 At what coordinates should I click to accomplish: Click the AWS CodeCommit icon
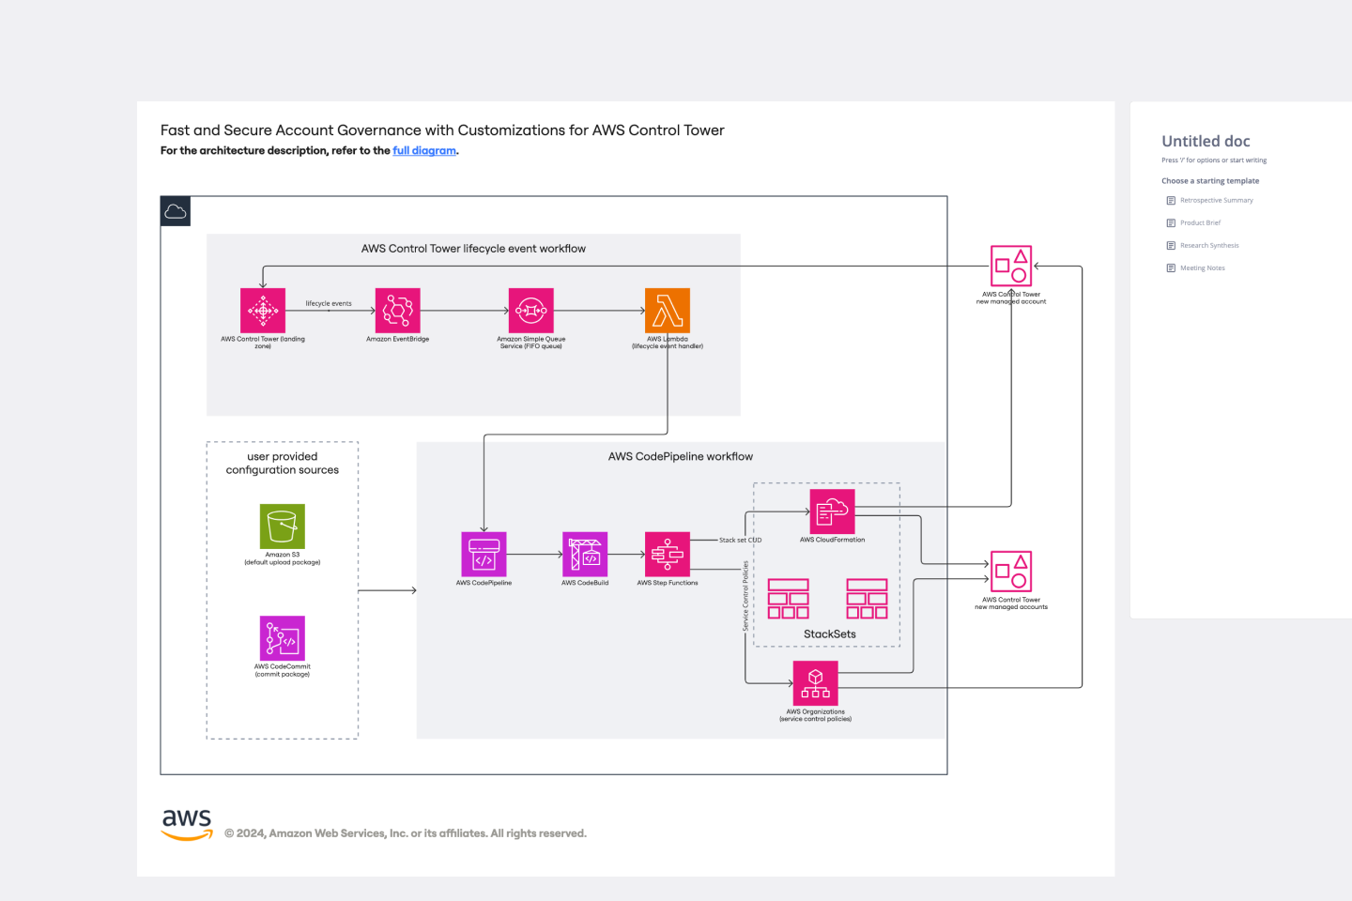283,638
